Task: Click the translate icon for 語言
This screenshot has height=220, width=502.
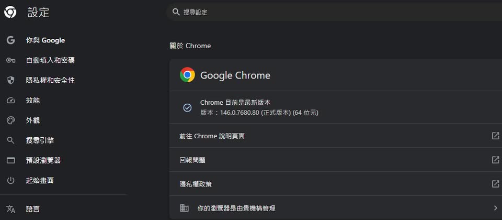Action: (10, 209)
